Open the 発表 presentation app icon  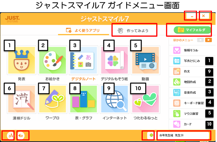tap(21, 60)
